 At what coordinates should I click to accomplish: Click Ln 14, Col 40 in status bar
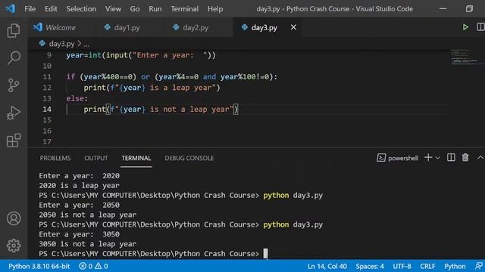tap(327, 266)
